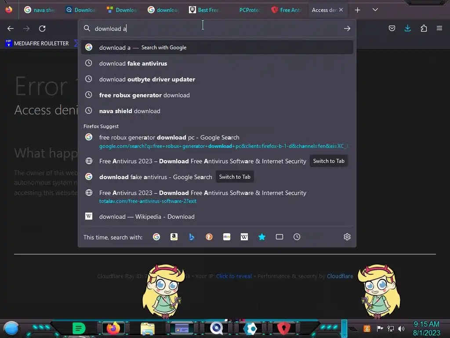Select 'download a — Search with Google' suggestion
Viewport: 450px width, 338px height.
(217, 48)
